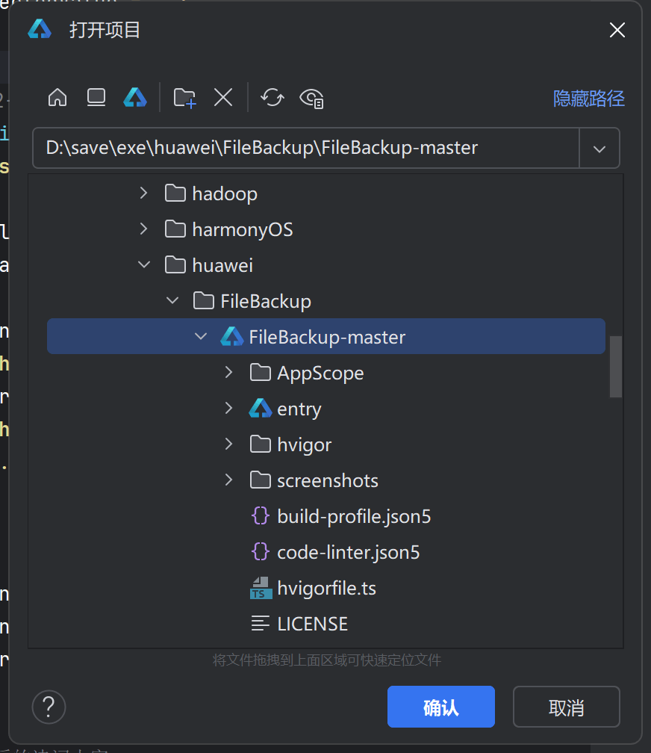Close the 打开项目 dialog
This screenshot has height=753, width=651.
pyautogui.click(x=617, y=30)
